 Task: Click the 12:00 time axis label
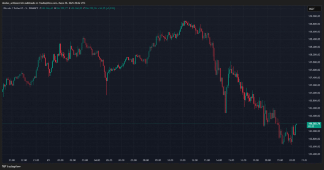pos(194,160)
